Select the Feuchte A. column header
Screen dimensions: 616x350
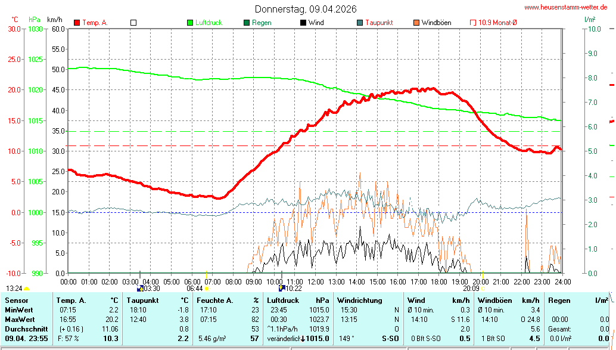[214, 301]
